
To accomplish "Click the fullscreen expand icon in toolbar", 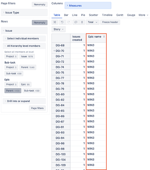I will 55,22.
